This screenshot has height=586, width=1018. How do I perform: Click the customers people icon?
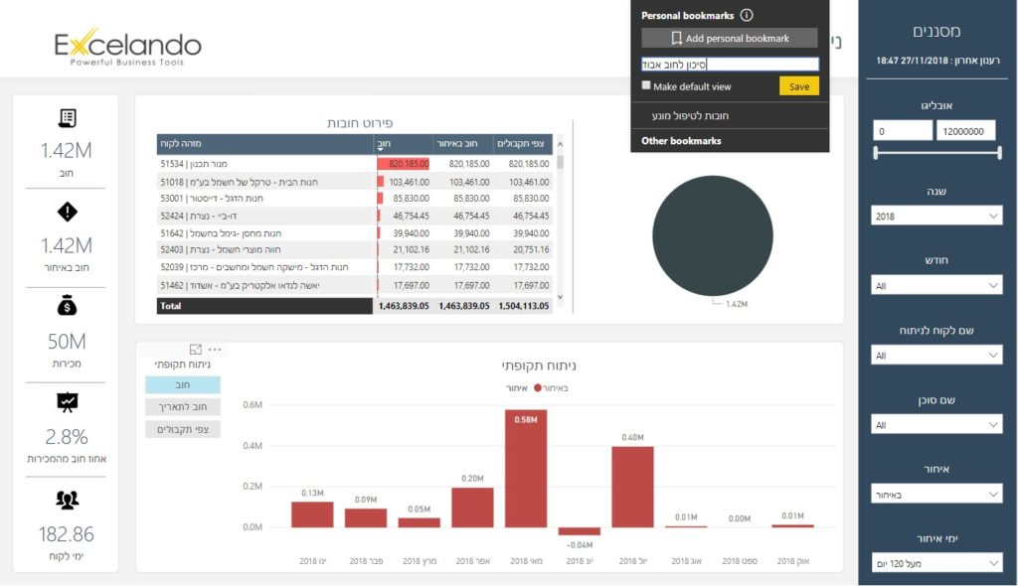pyautogui.click(x=67, y=500)
